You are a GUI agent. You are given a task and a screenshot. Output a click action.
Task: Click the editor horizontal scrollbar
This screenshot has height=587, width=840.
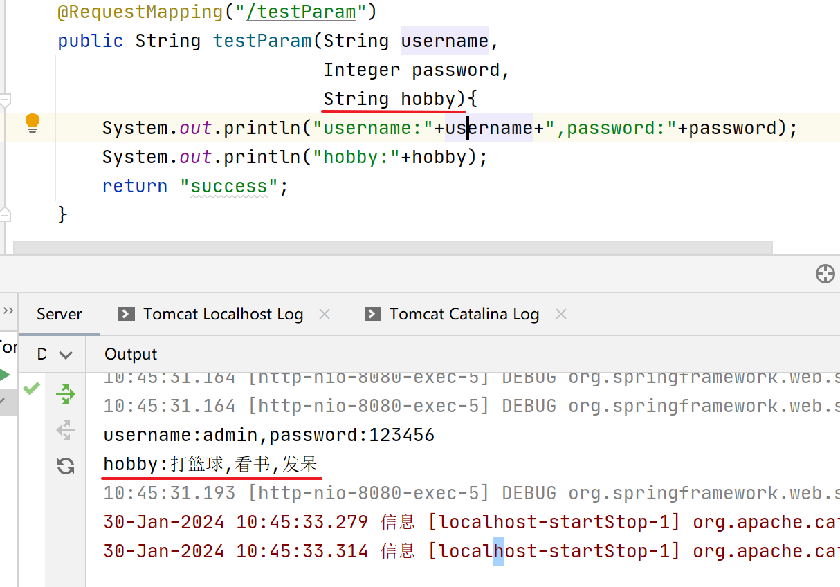392,248
